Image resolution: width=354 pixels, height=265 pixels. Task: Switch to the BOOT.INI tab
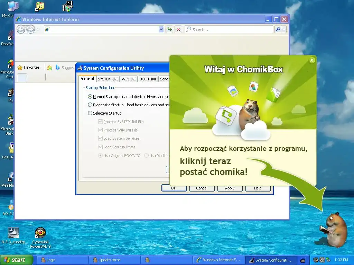(148, 79)
